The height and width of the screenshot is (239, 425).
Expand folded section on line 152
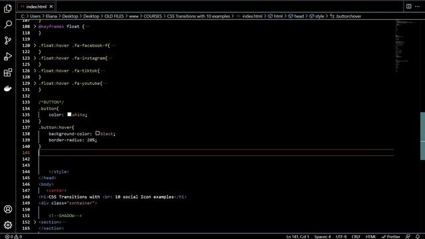35,222
